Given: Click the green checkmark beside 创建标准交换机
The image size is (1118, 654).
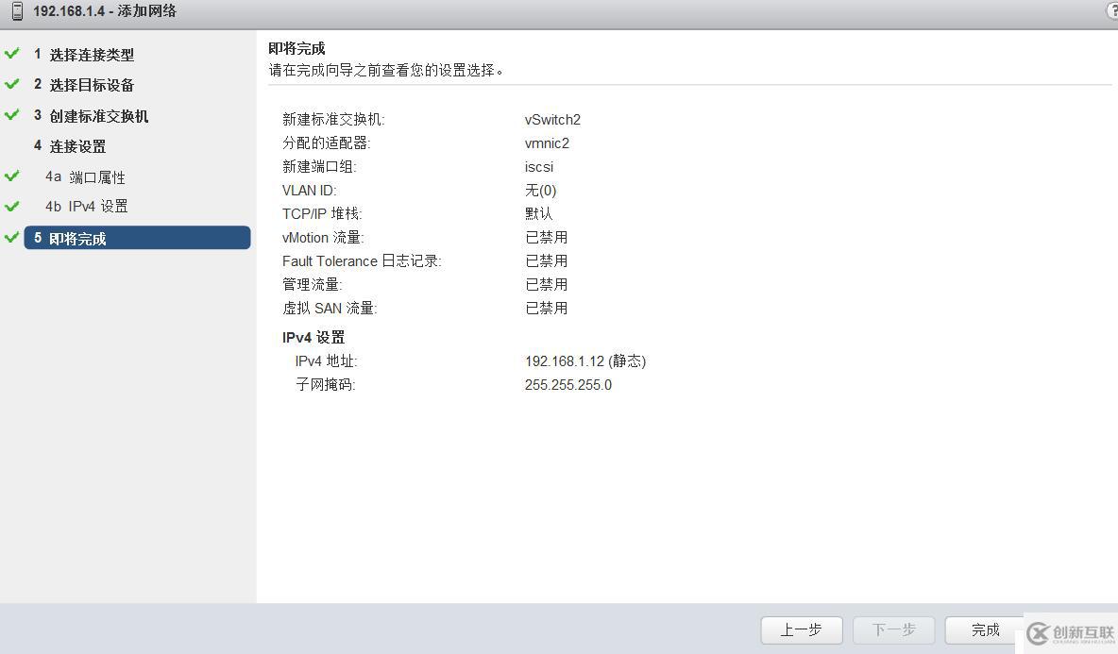Looking at the screenshot, I should coord(12,115).
